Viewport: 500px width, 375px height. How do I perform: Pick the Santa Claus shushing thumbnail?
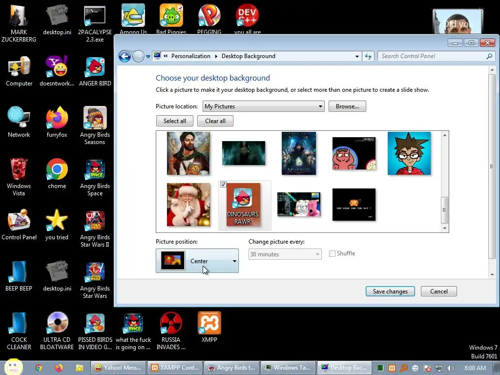point(188,205)
